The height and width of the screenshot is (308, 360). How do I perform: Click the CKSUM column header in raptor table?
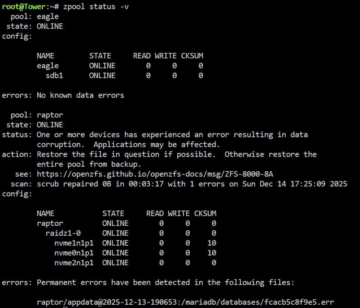click(x=205, y=214)
